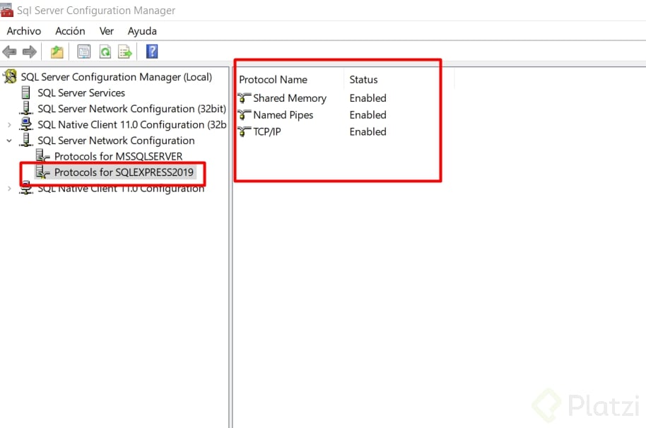Open the Ayuda menu
The width and height of the screenshot is (646, 428).
142,31
